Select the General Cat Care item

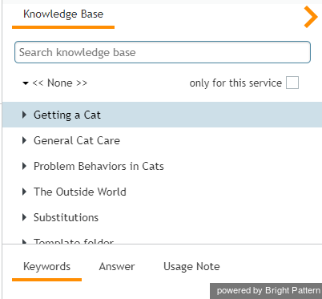162,140
